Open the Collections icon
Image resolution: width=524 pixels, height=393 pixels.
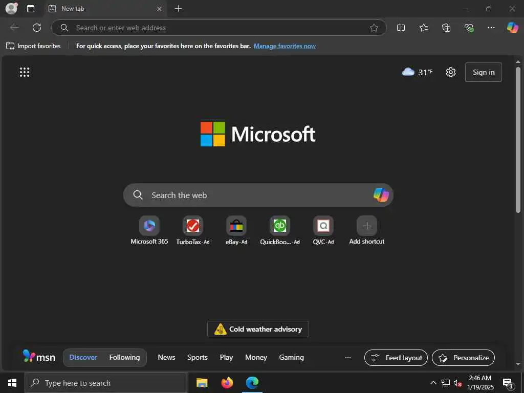tap(446, 28)
